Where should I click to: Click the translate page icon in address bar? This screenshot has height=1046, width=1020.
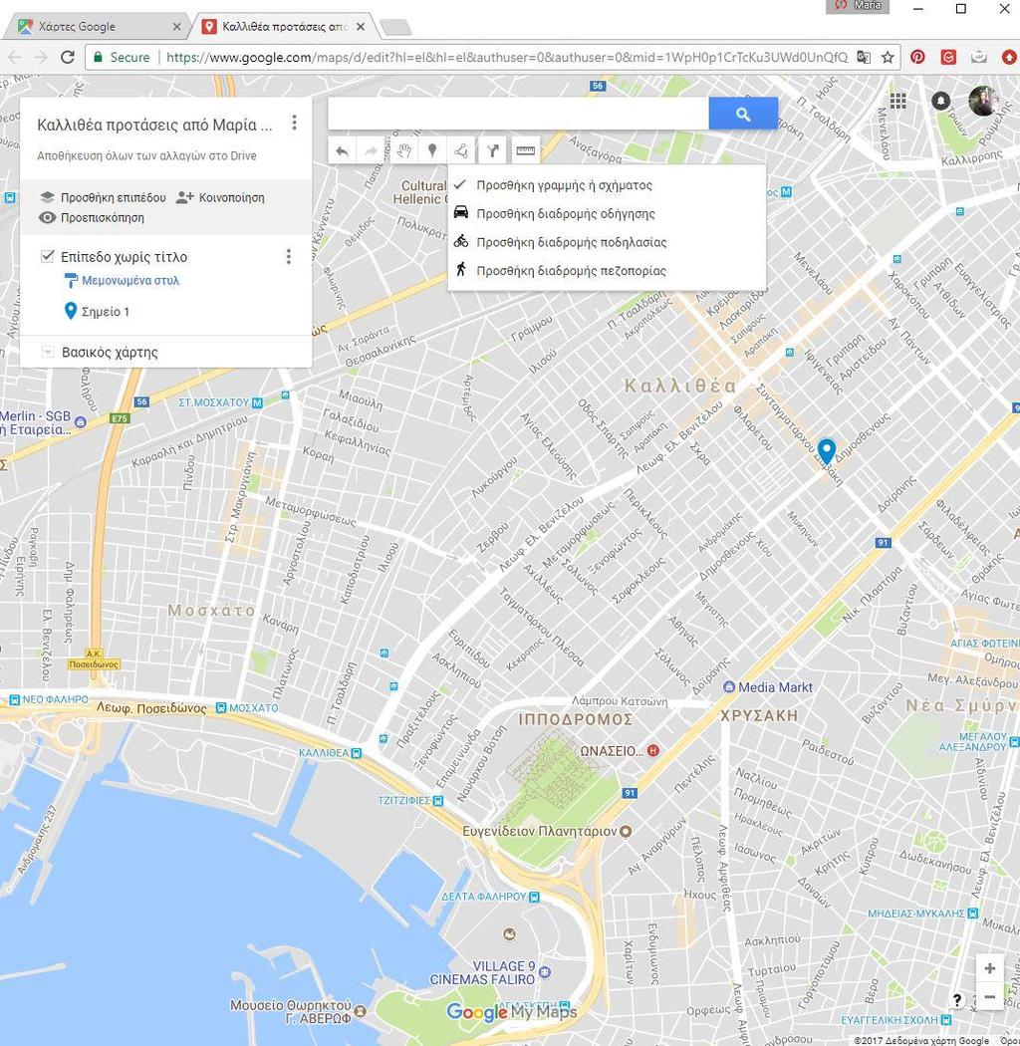point(864,58)
